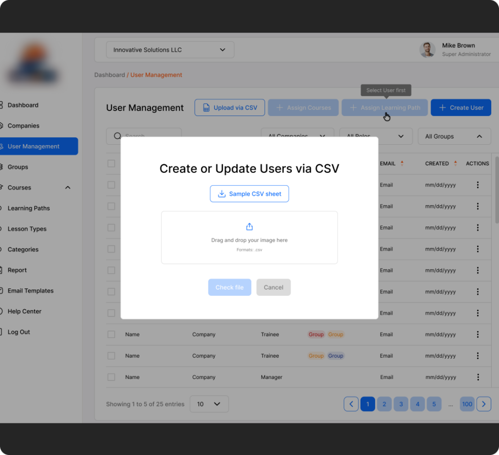This screenshot has width=499, height=455.
Task: Tick the checkbox in the orange and blue Group Trainee row
Action: [111, 356]
